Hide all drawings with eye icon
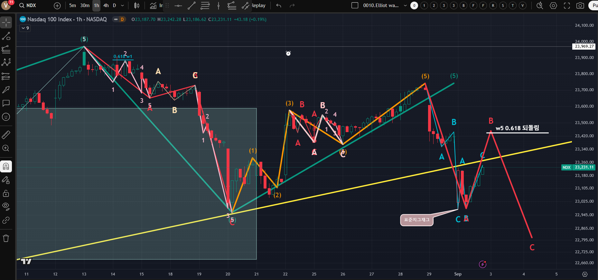 (x=6, y=206)
